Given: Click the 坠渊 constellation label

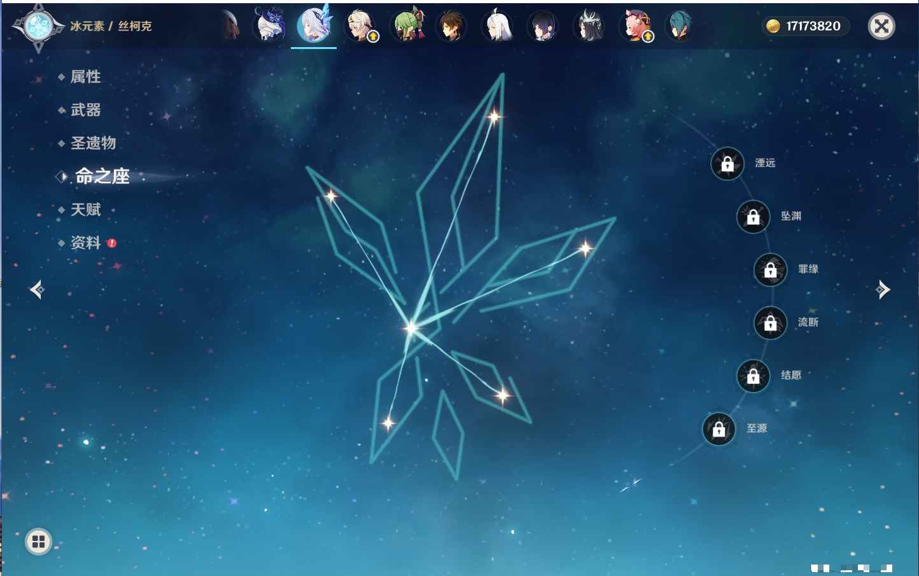Looking at the screenshot, I should click(791, 216).
